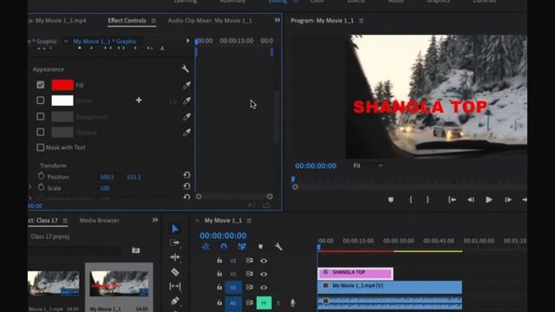
Task: Open new bin folder icon in Project
Action: (x=136, y=250)
